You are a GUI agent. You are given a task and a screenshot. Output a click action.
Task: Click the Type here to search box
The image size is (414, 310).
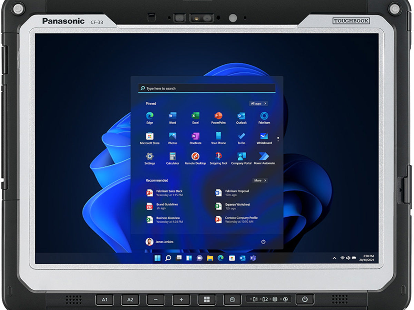[207, 89]
